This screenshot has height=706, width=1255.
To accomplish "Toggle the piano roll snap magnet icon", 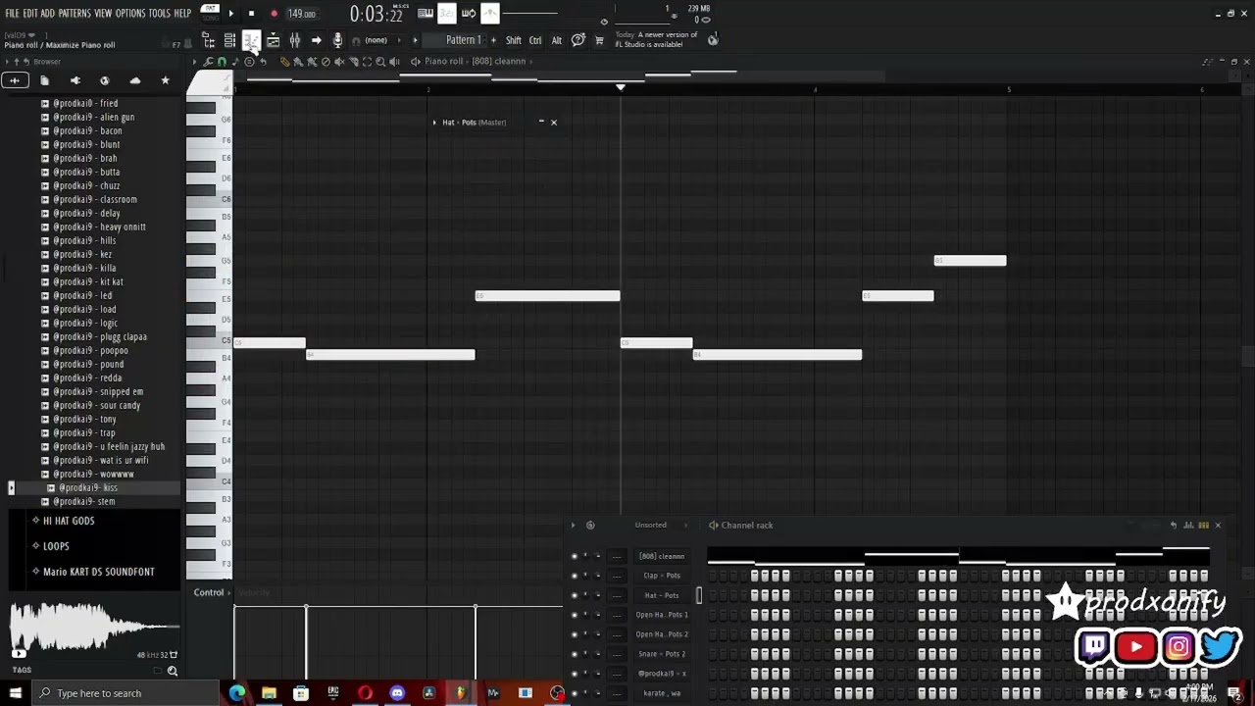I will (x=222, y=62).
